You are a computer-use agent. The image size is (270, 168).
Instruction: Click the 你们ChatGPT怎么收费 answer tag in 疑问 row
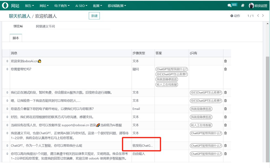pos(171,74)
